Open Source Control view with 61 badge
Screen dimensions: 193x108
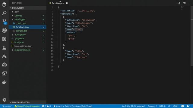5,22
